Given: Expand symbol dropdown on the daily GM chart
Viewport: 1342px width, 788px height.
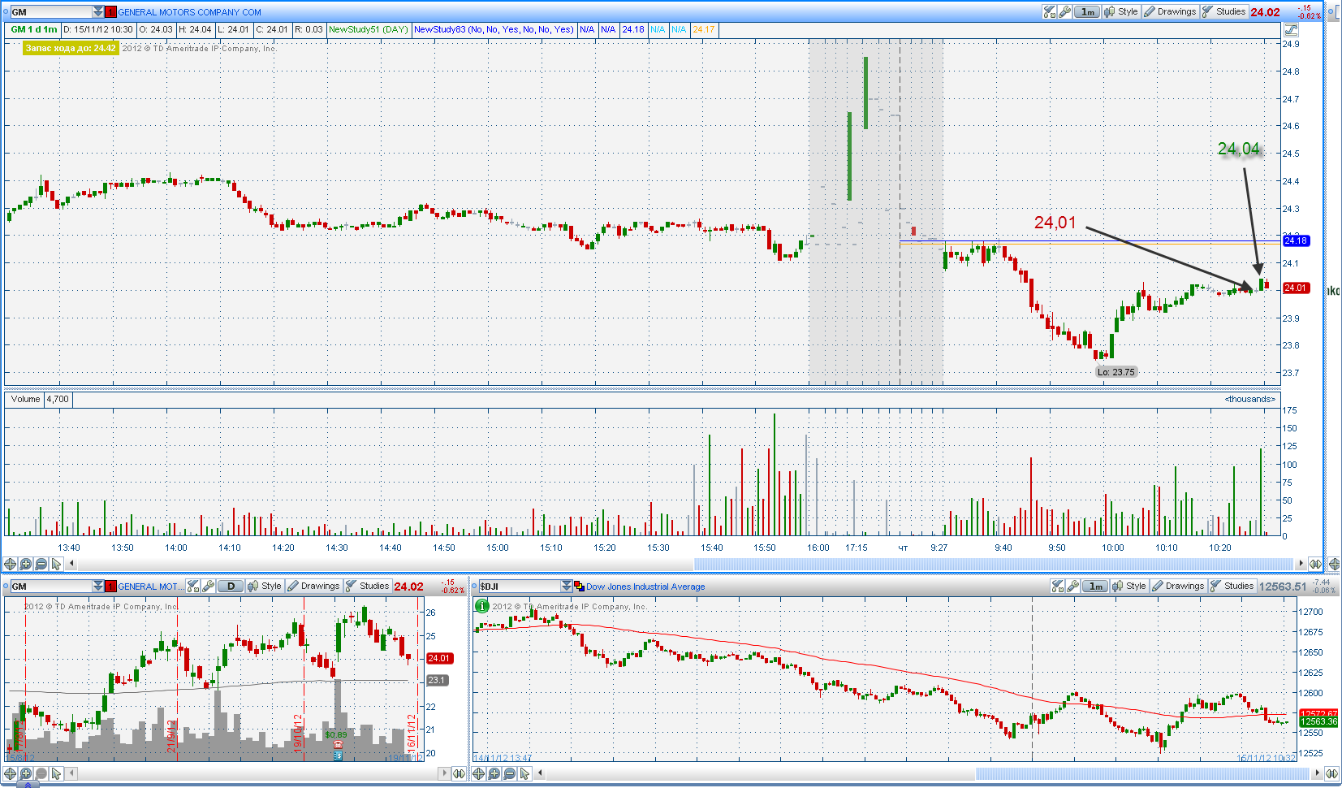Looking at the screenshot, I should pyautogui.click(x=98, y=586).
